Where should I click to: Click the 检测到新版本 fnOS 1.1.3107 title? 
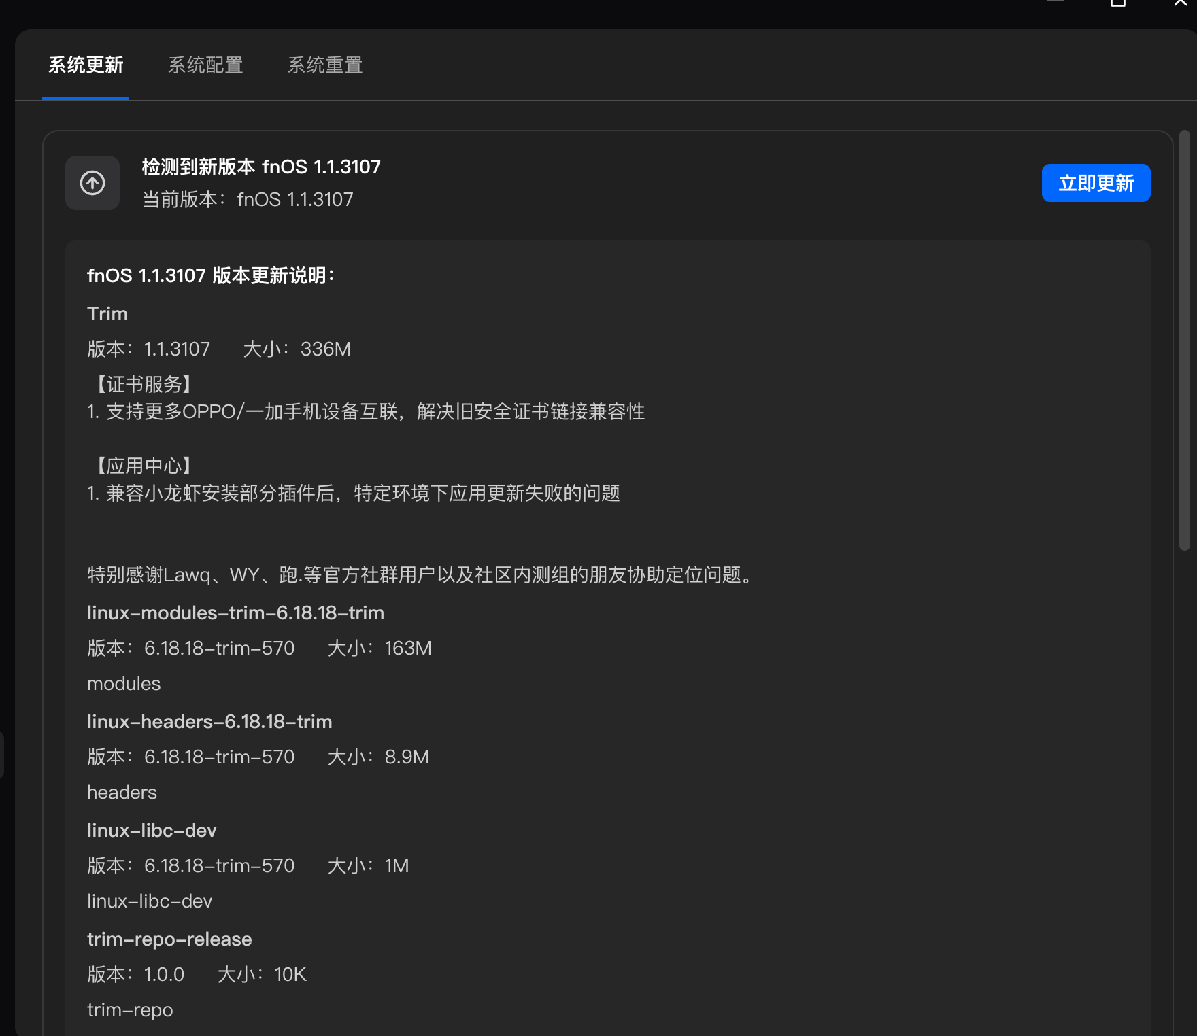click(261, 167)
